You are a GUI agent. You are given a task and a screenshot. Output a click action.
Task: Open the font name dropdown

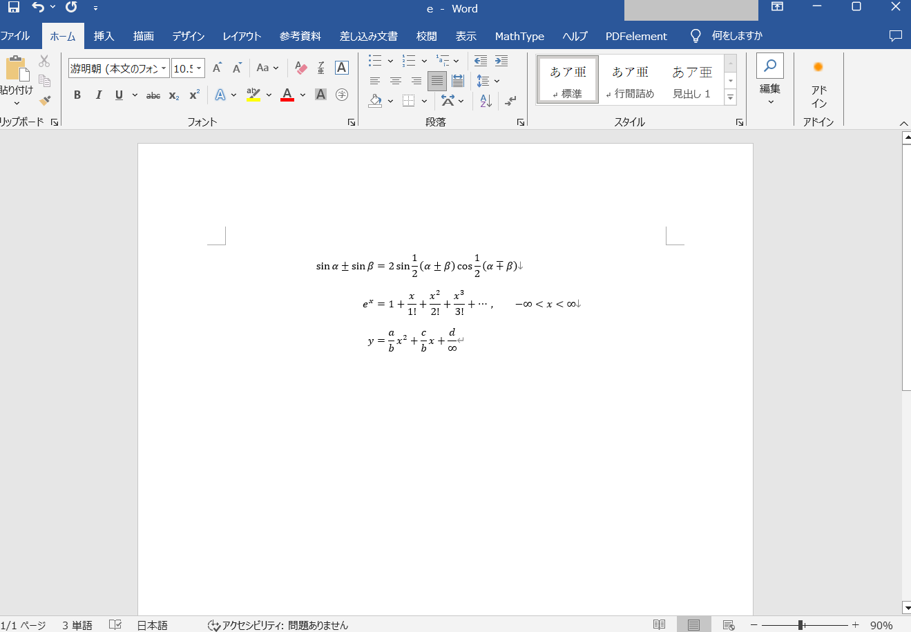[x=164, y=68]
